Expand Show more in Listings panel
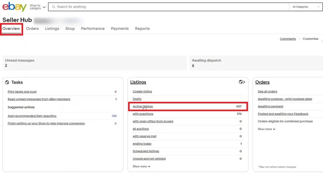 pyautogui.click(x=141, y=167)
